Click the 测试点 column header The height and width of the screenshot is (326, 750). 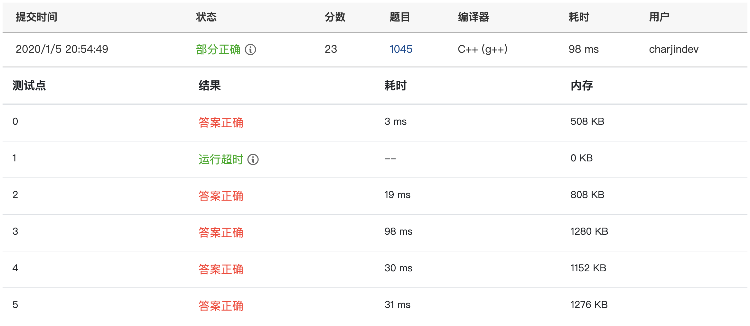click(x=29, y=86)
